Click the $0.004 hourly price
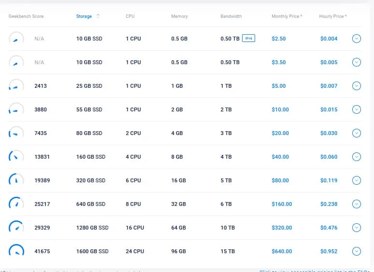 click(329, 39)
